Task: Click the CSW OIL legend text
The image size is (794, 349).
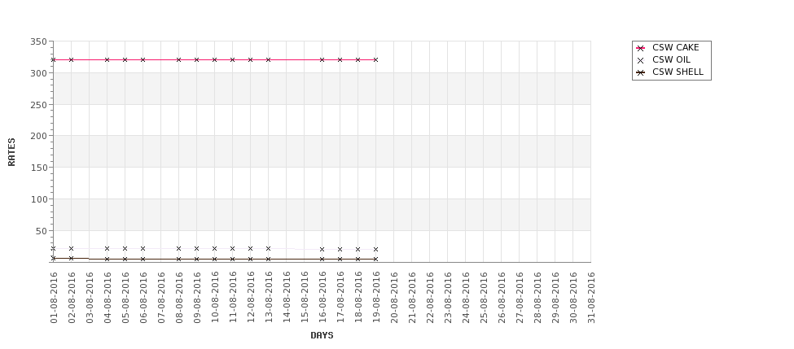Action: point(671,59)
